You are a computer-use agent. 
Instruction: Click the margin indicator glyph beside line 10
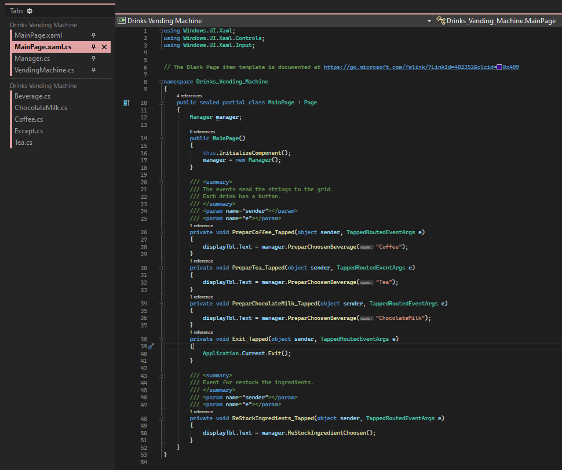pos(126,103)
